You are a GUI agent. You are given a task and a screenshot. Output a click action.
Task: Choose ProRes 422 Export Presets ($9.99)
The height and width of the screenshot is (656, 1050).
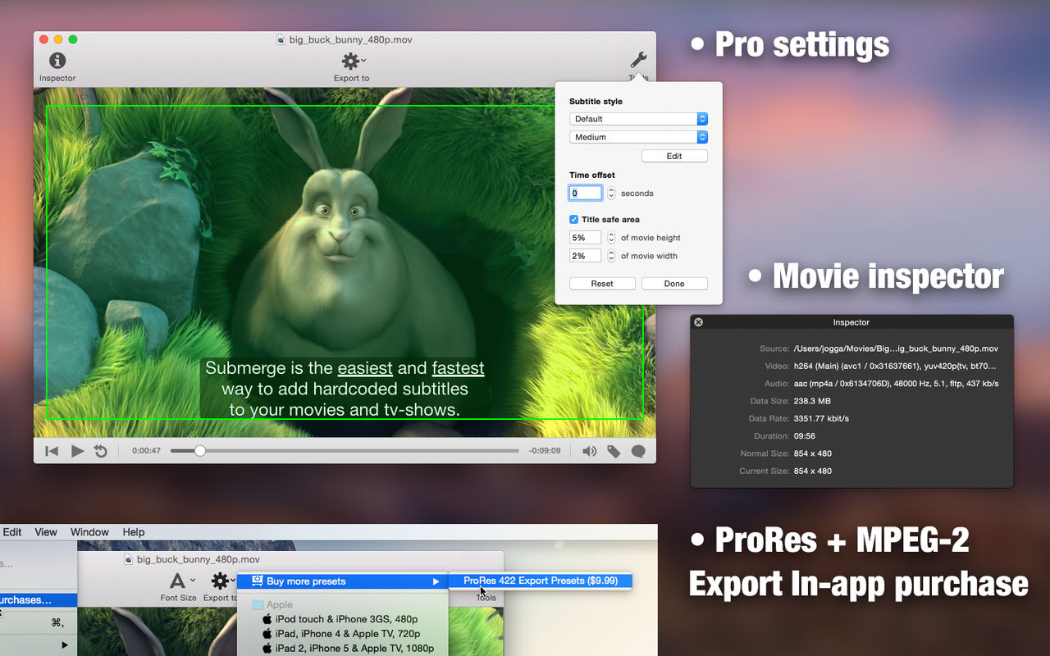point(540,581)
